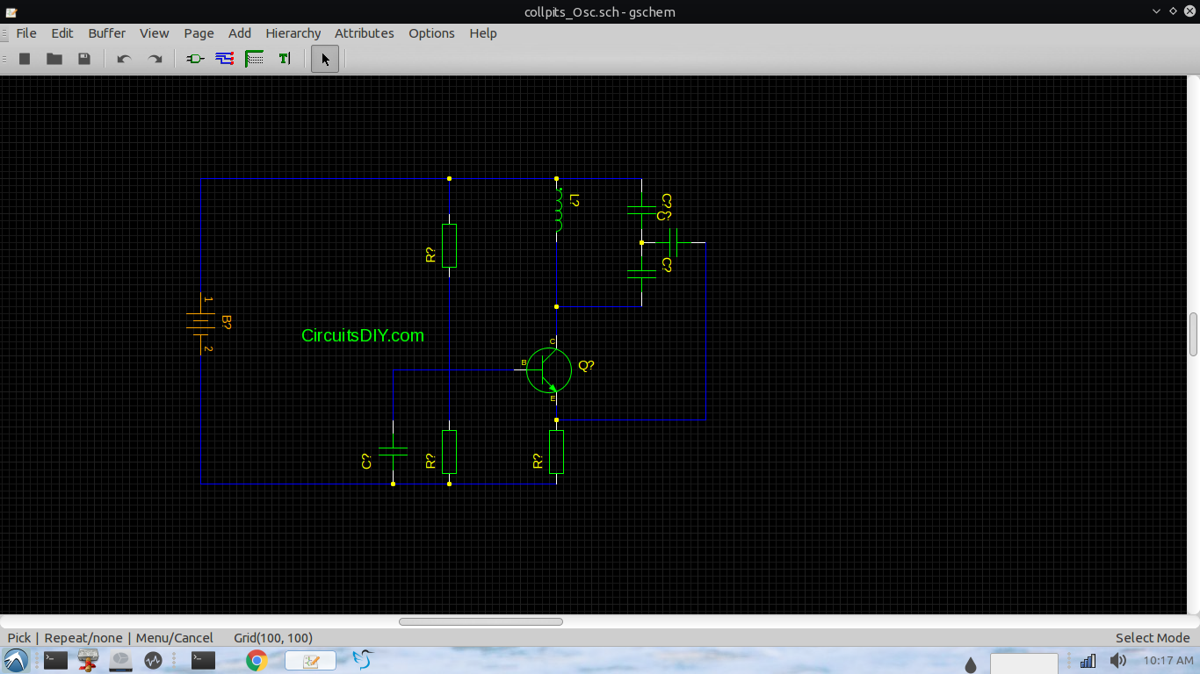The width and height of the screenshot is (1200, 674).
Task: Open the View menu
Action: (x=155, y=33)
